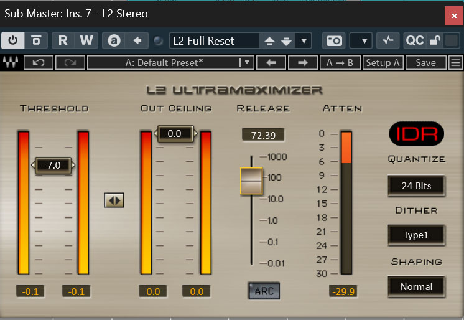Switch using the Setup A button
Viewport: 464px width, 320px height.
point(383,63)
